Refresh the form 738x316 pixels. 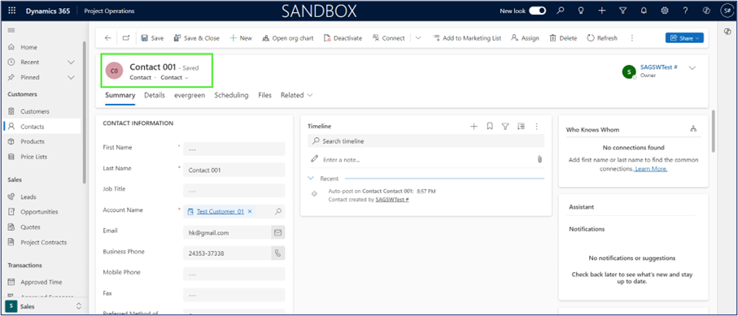coord(602,38)
